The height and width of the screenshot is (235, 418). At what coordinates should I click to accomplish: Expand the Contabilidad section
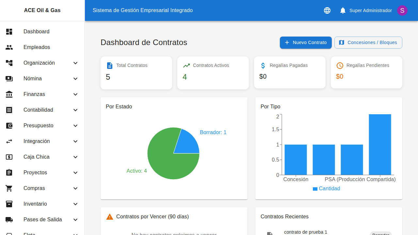75,110
